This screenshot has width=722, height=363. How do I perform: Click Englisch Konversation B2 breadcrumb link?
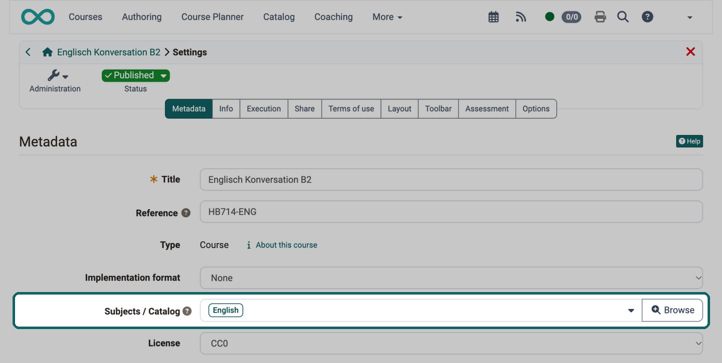tap(109, 52)
